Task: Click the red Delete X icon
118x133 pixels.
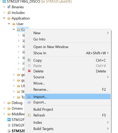Action: tap(29, 71)
